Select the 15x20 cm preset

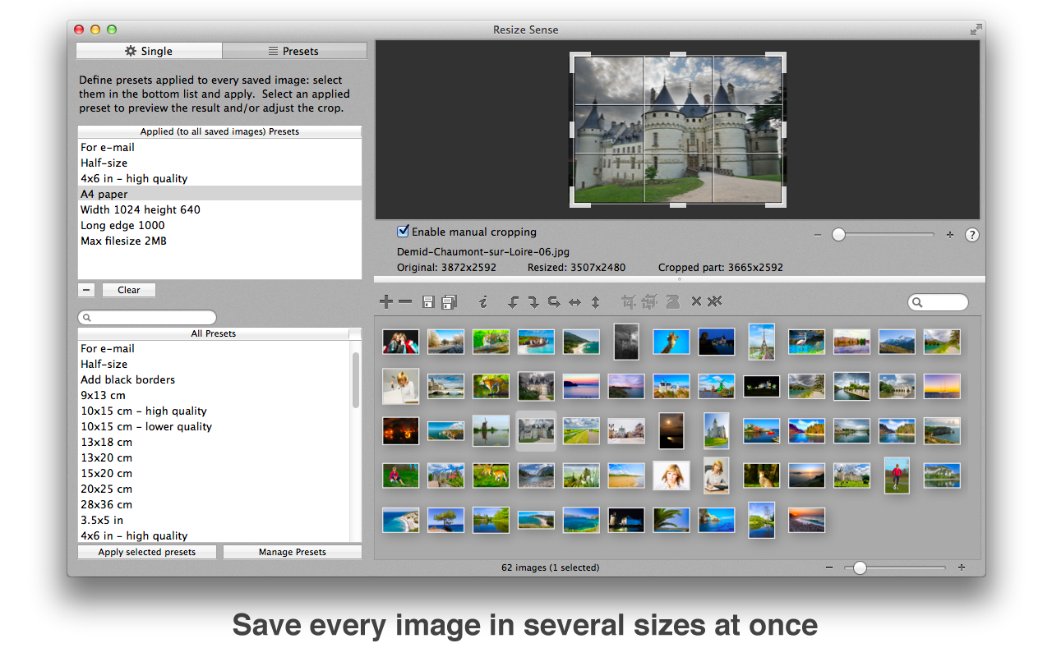[214, 473]
